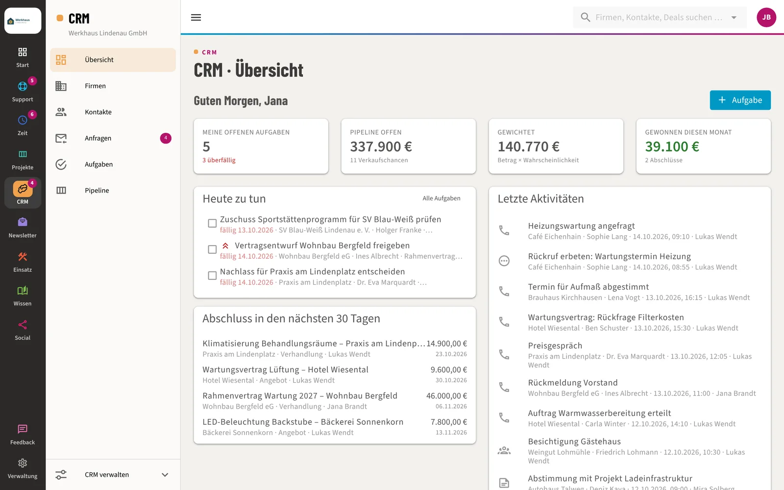Open the Auftrag Warmwasserbereitung erteilt activity

coord(630,418)
